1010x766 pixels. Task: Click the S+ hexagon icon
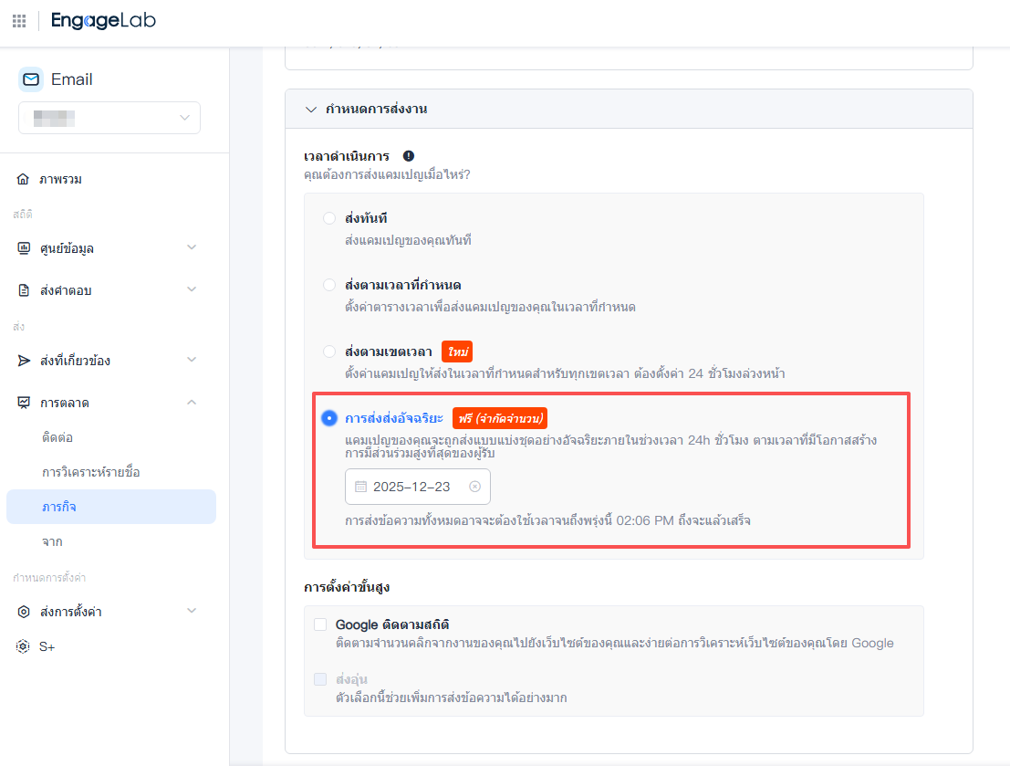(24, 646)
